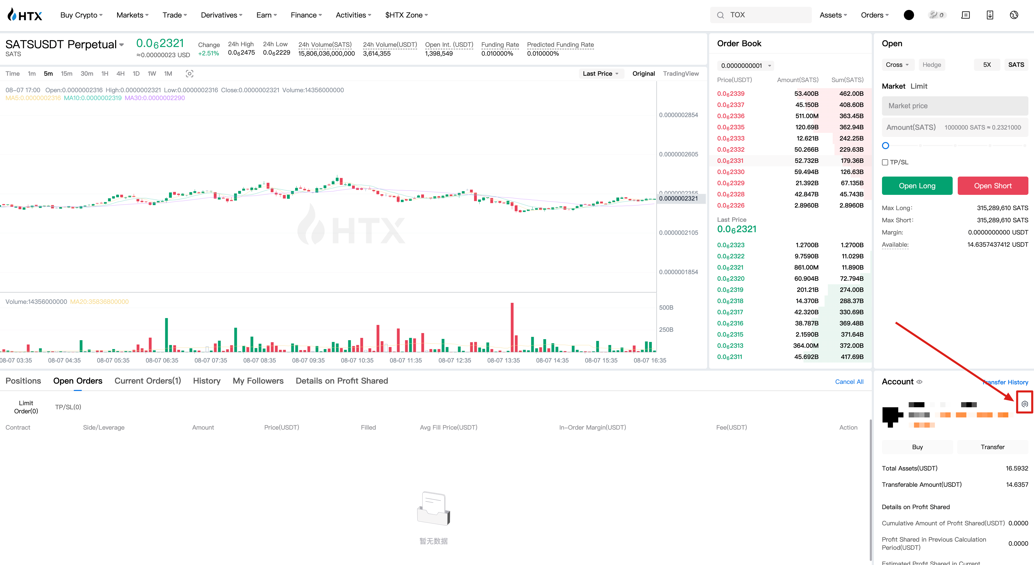The image size is (1034, 565).
Task: Open the app download icon
Action: (990, 15)
